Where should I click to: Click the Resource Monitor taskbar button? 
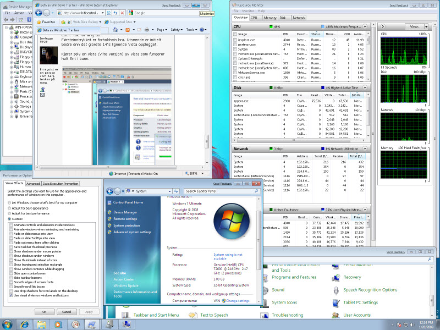tap(75, 324)
